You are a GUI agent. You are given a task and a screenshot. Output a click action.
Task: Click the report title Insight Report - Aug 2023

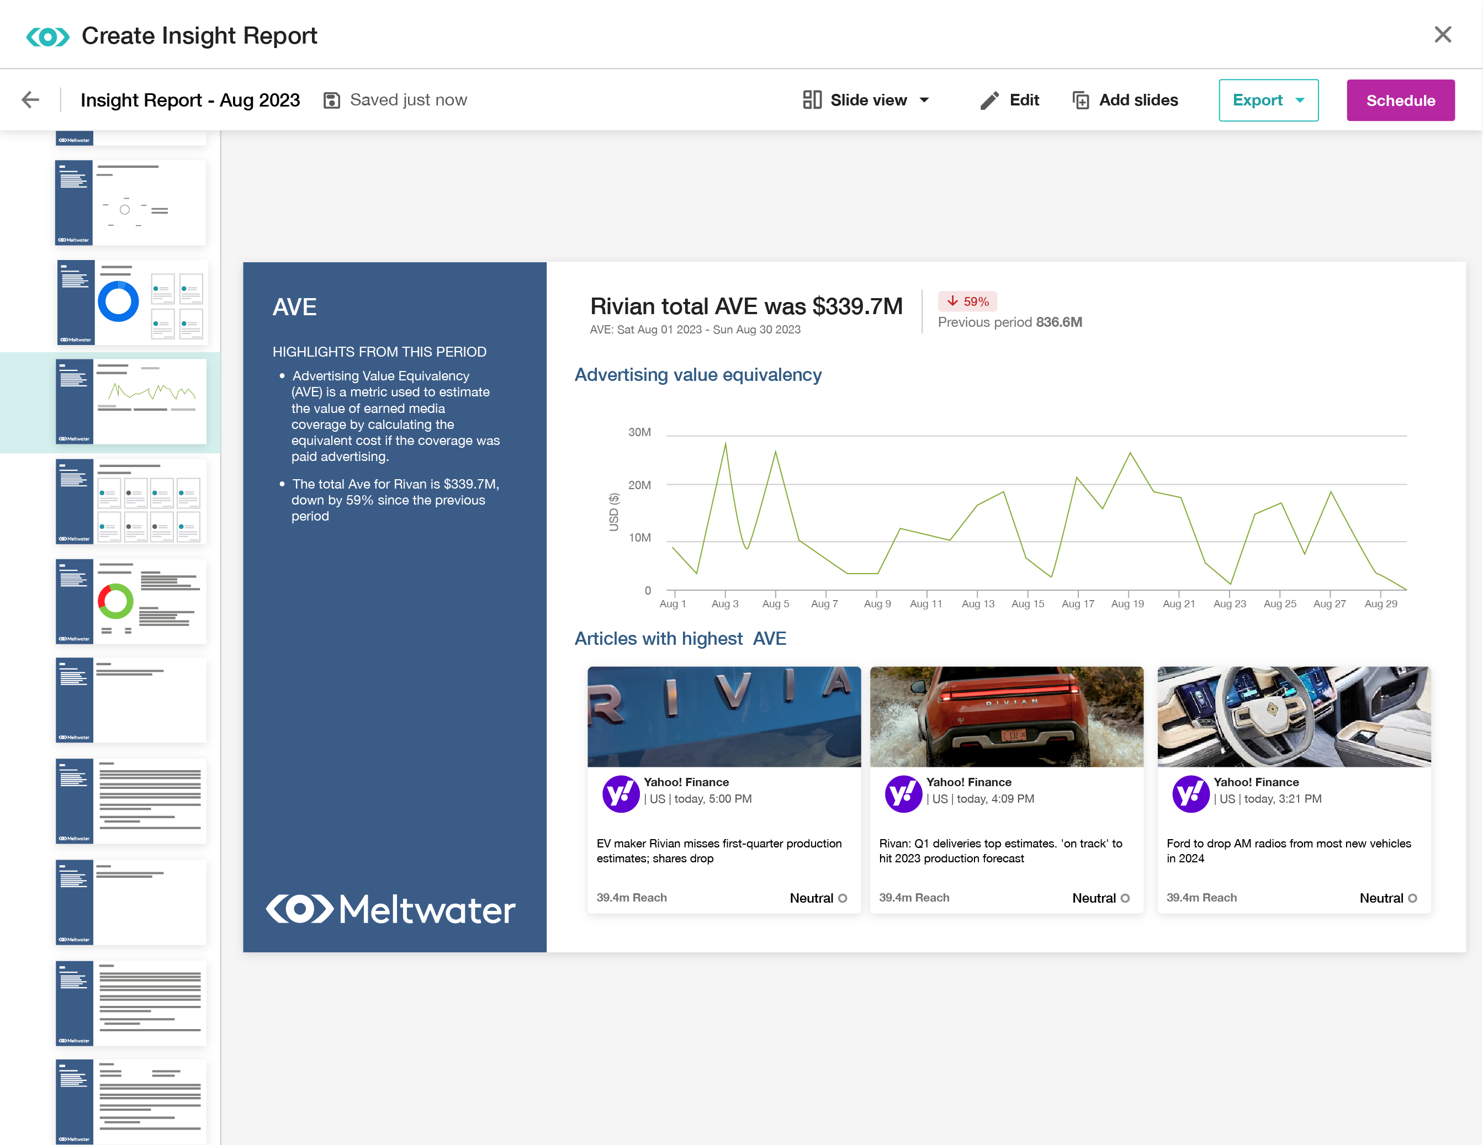pyautogui.click(x=190, y=100)
